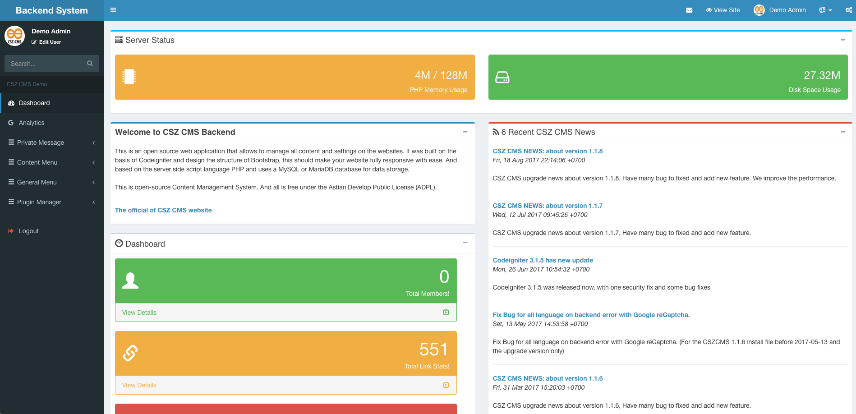
Task: Click the disk drive icon
Action: tap(502, 77)
